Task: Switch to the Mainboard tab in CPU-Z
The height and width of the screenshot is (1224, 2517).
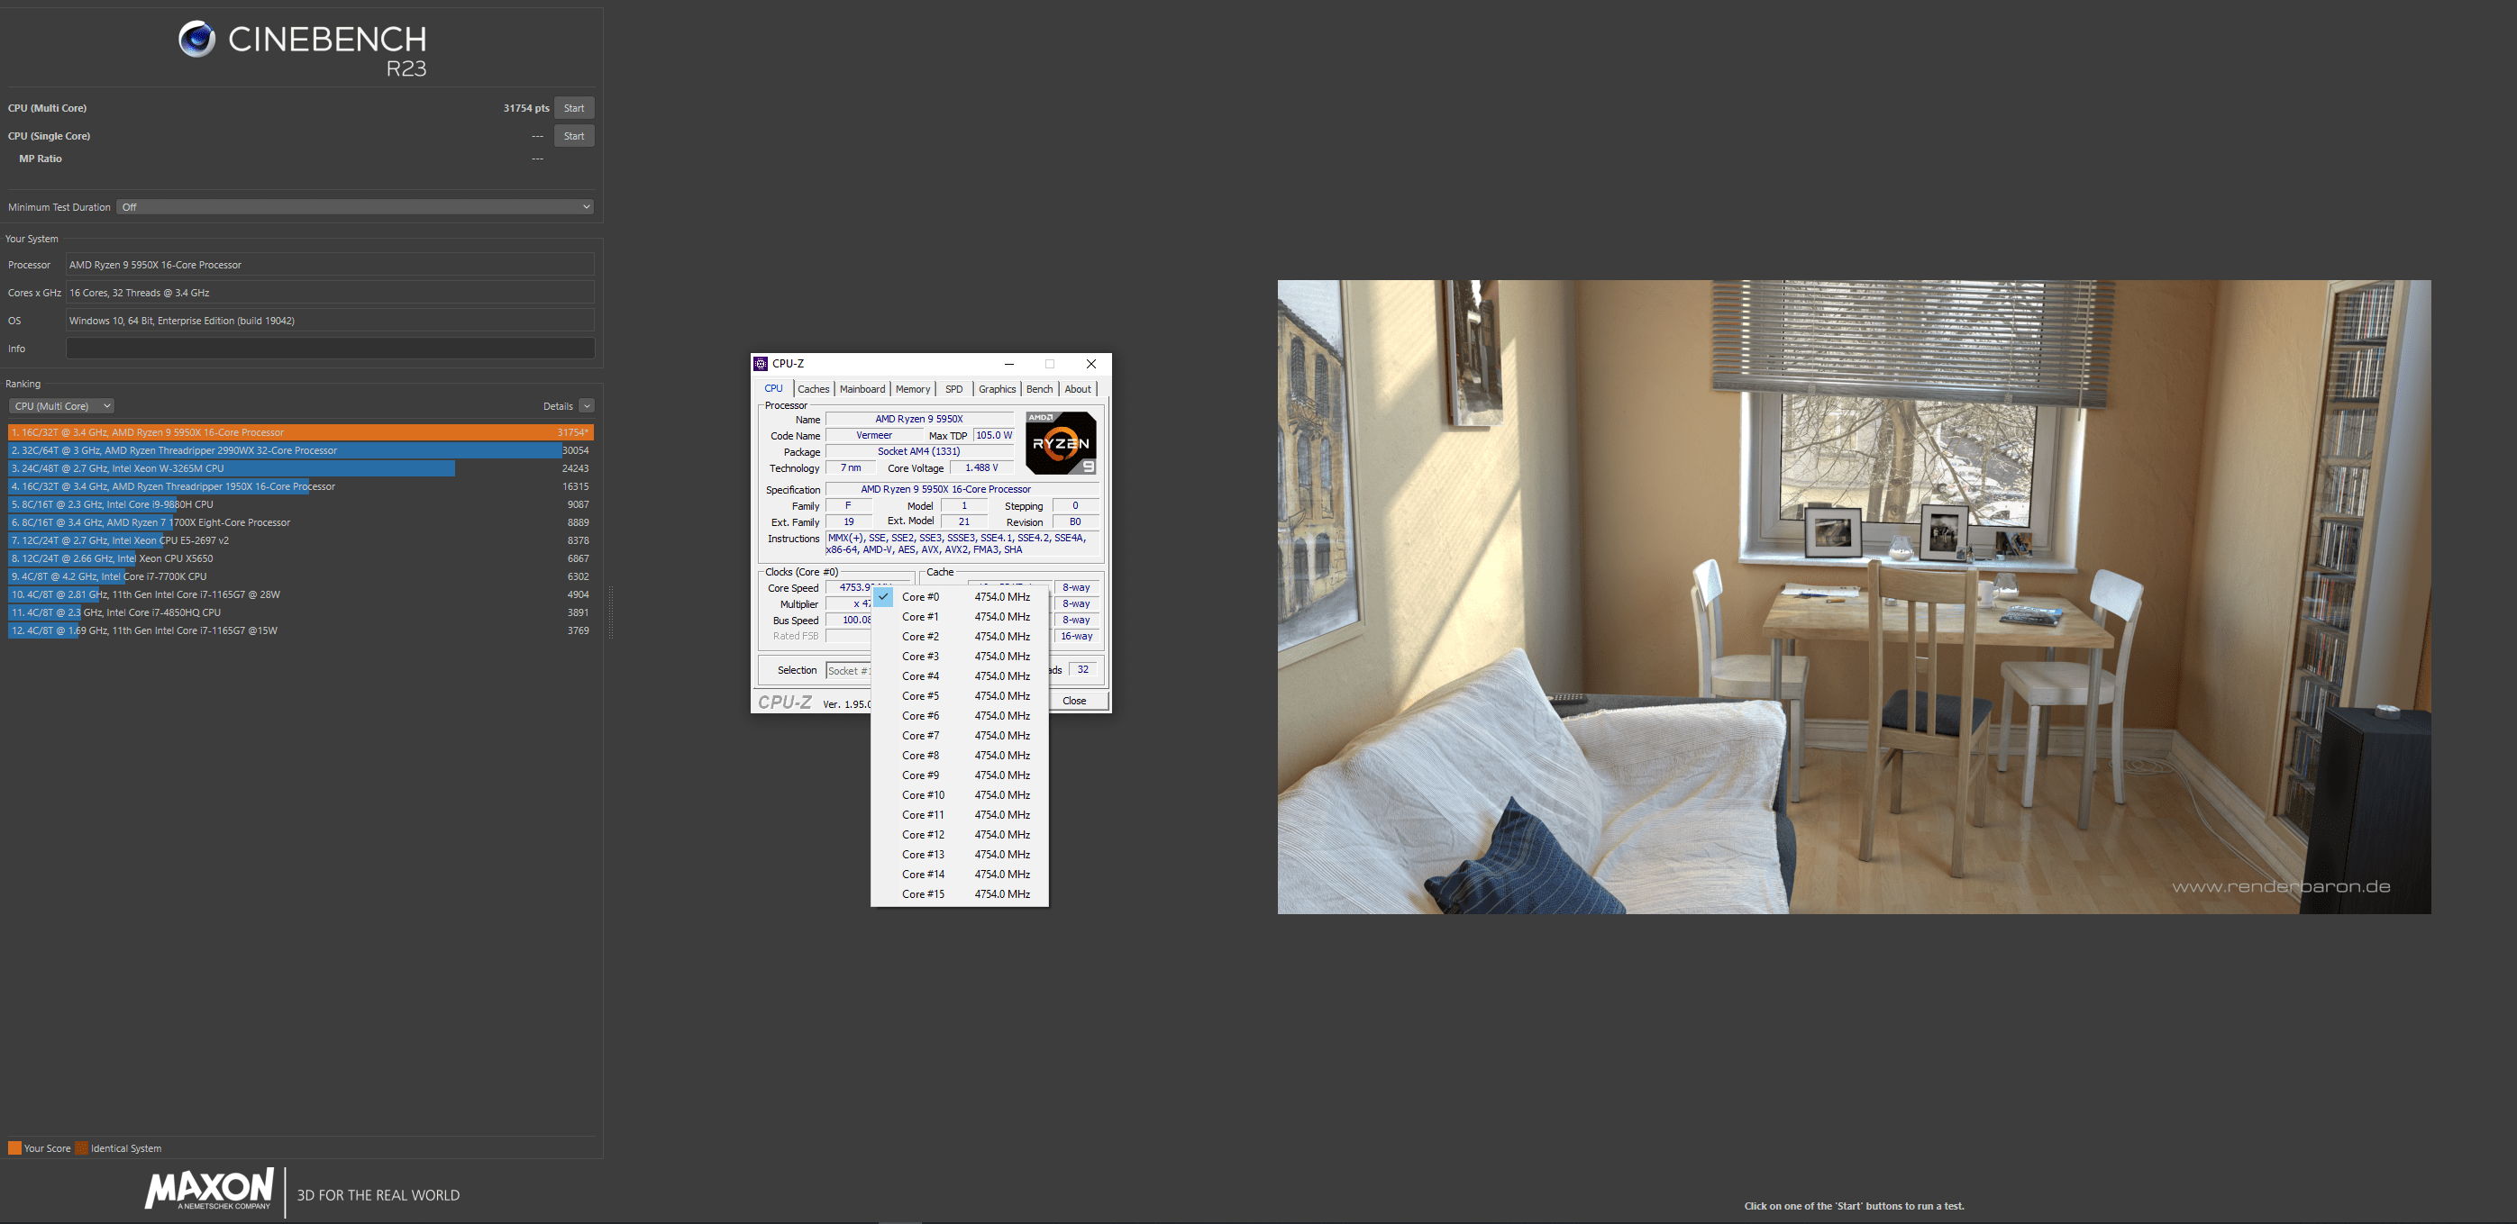Action: 862,389
